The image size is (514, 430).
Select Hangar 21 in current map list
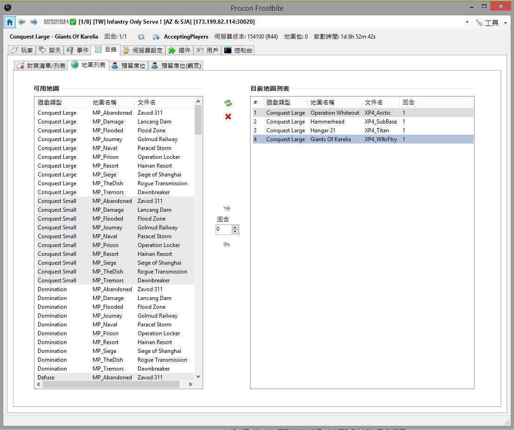click(x=362, y=130)
